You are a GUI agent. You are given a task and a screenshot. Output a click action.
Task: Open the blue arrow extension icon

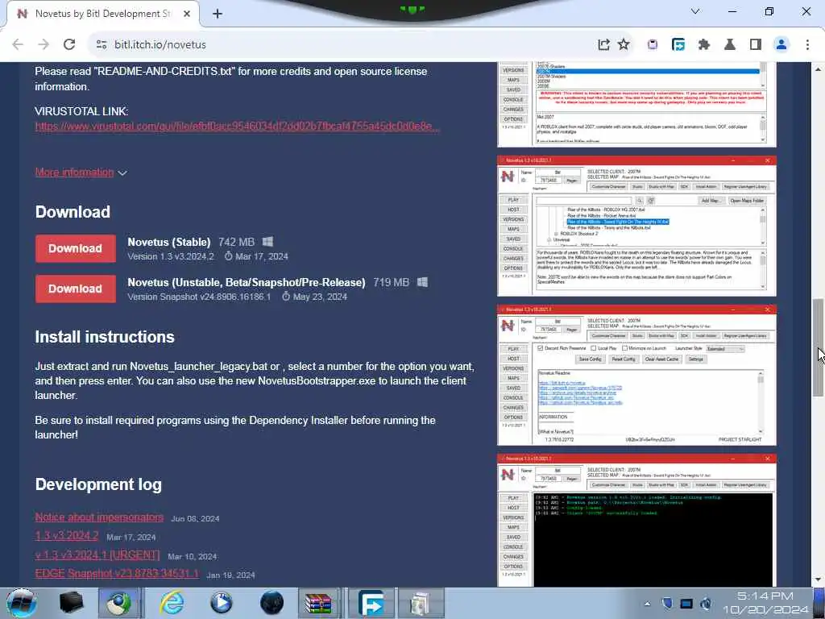[678, 45]
